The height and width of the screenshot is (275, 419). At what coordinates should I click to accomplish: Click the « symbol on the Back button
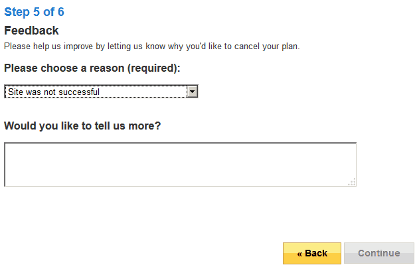pos(300,253)
